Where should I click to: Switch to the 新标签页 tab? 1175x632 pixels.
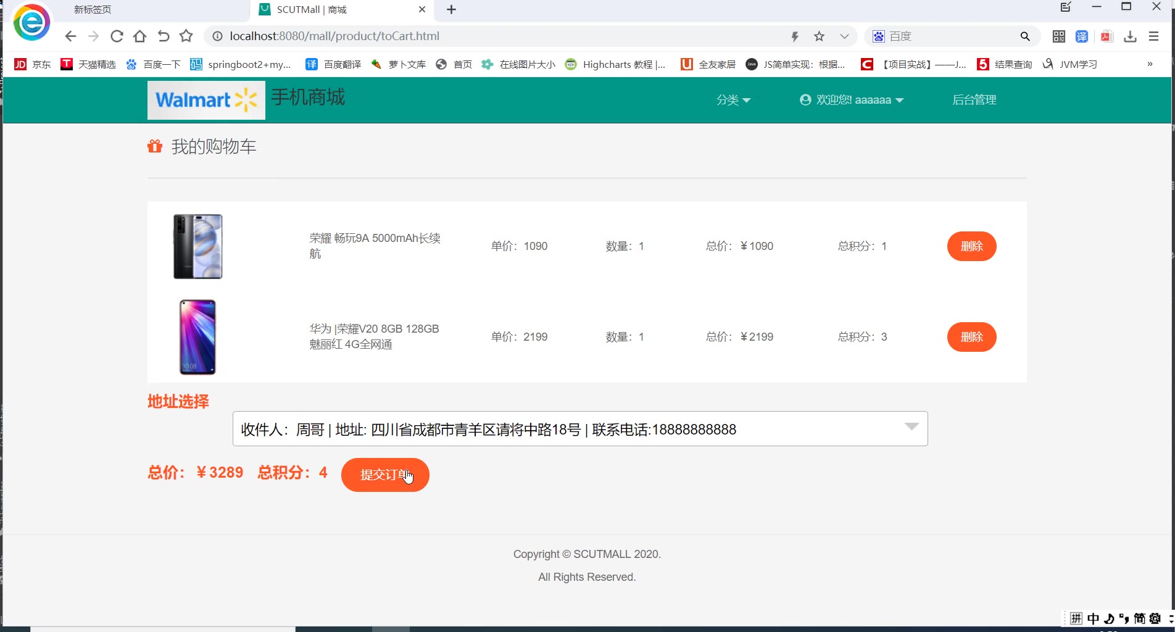(x=93, y=10)
